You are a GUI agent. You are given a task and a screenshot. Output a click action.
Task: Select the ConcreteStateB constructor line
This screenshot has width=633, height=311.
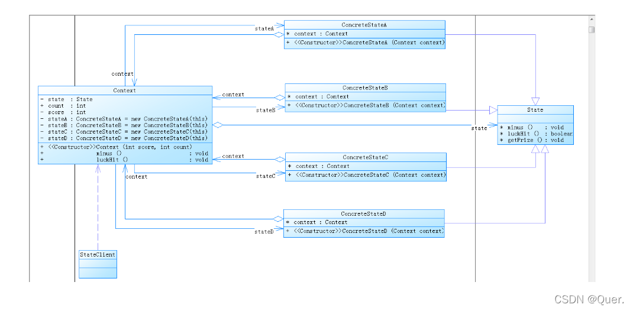(366, 106)
